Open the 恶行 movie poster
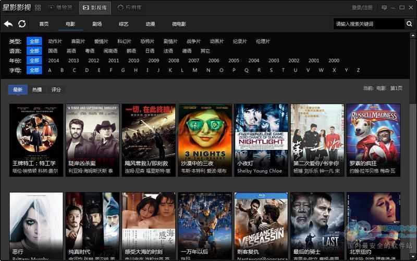 tap(36, 226)
